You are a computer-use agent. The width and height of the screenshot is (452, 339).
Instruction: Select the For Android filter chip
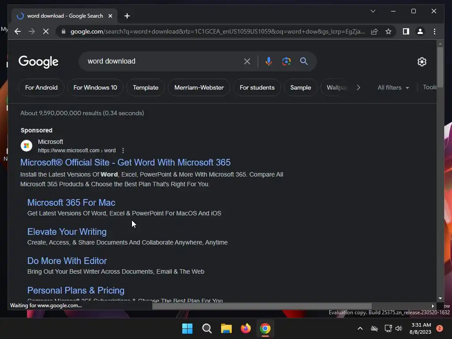point(41,87)
